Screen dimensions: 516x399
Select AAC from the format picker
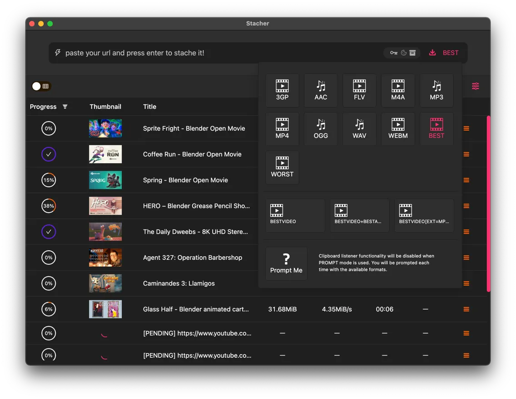click(321, 90)
